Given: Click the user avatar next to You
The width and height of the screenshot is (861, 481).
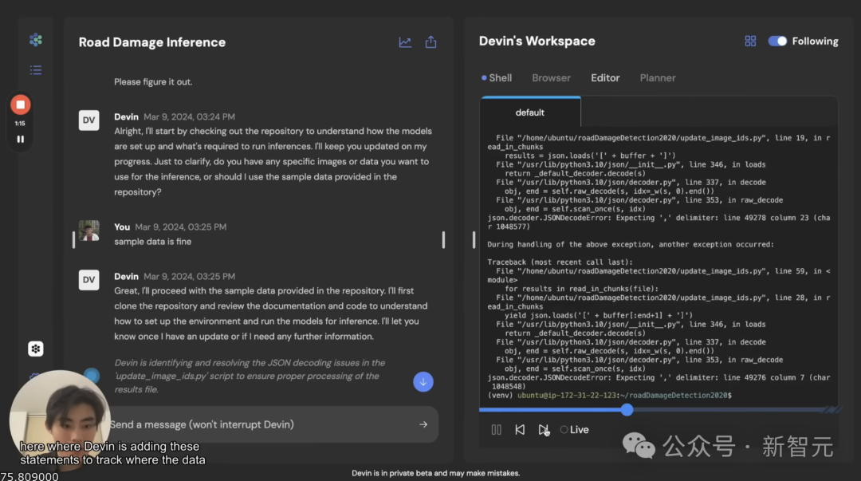Looking at the screenshot, I should click(89, 231).
